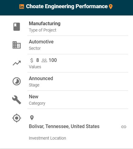The height and width of the screenshot is (149, 133).
Task: Click the target crosshair location icon
Action: [17, 118]
